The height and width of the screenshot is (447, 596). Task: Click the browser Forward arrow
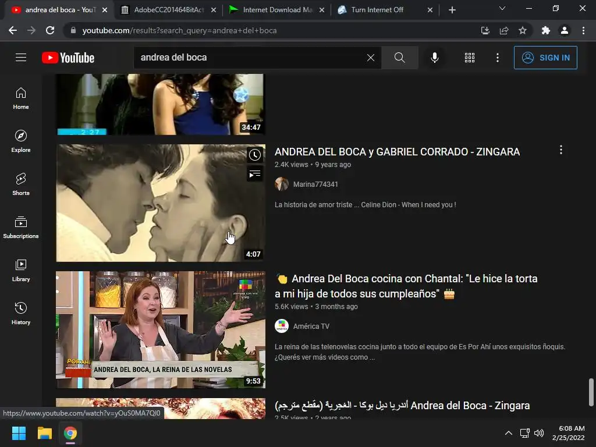tap(31, 30)
